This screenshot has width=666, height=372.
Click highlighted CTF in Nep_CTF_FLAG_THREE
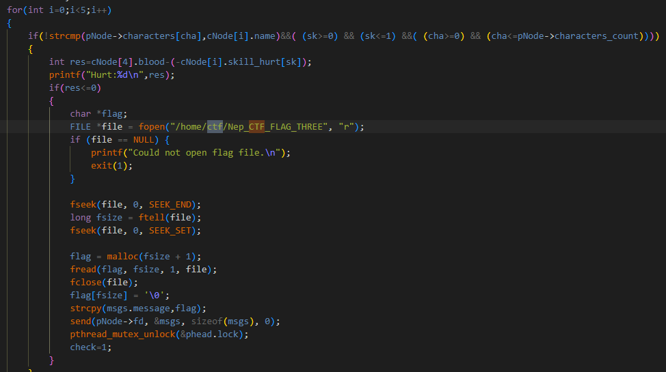point(260,127)
